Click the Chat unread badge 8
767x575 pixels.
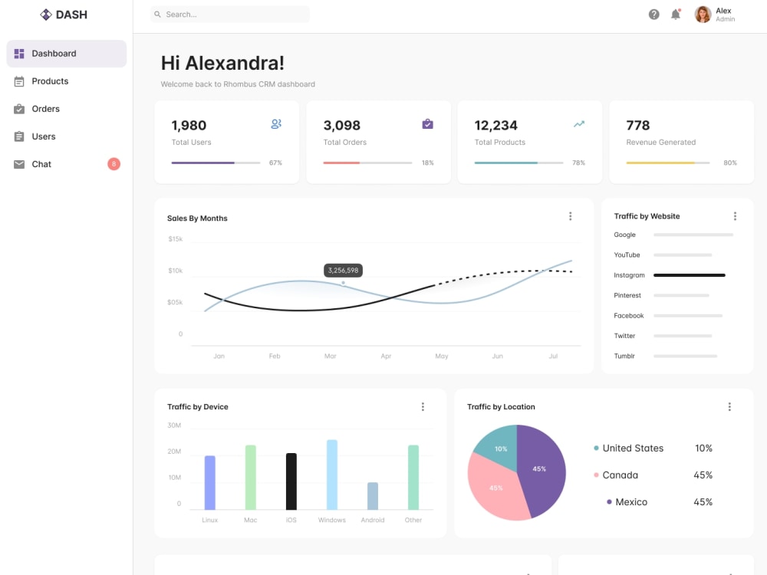coord(114,164)
